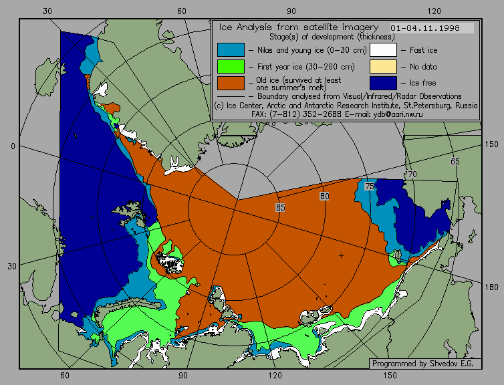Image resolution: width=504 pixels, height=385 pixels.
Task: Click the 65 latitude label on the map
Action: (x=455, y=161)
